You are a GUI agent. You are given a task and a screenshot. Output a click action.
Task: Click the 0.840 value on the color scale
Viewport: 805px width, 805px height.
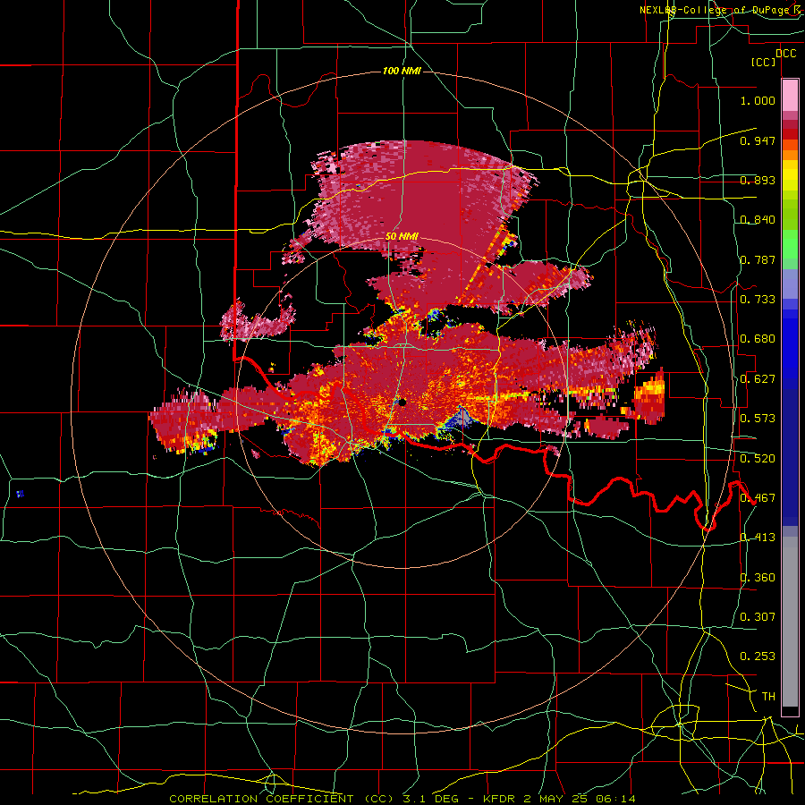coord(758,220)
